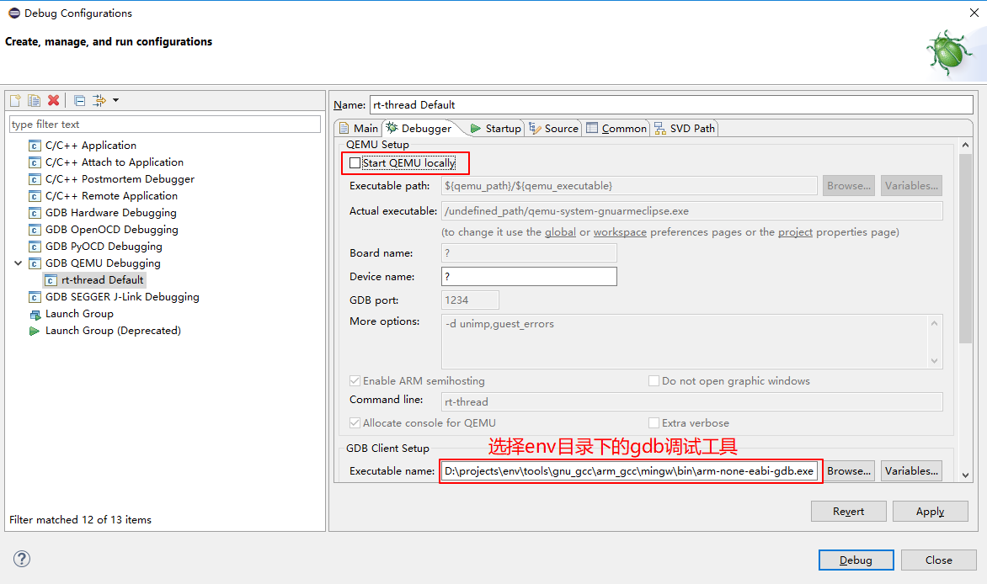Select the GDB Hardware Debugging type
Image resolution: width=987 pixels, height=584 pixels.
point(109,212)
